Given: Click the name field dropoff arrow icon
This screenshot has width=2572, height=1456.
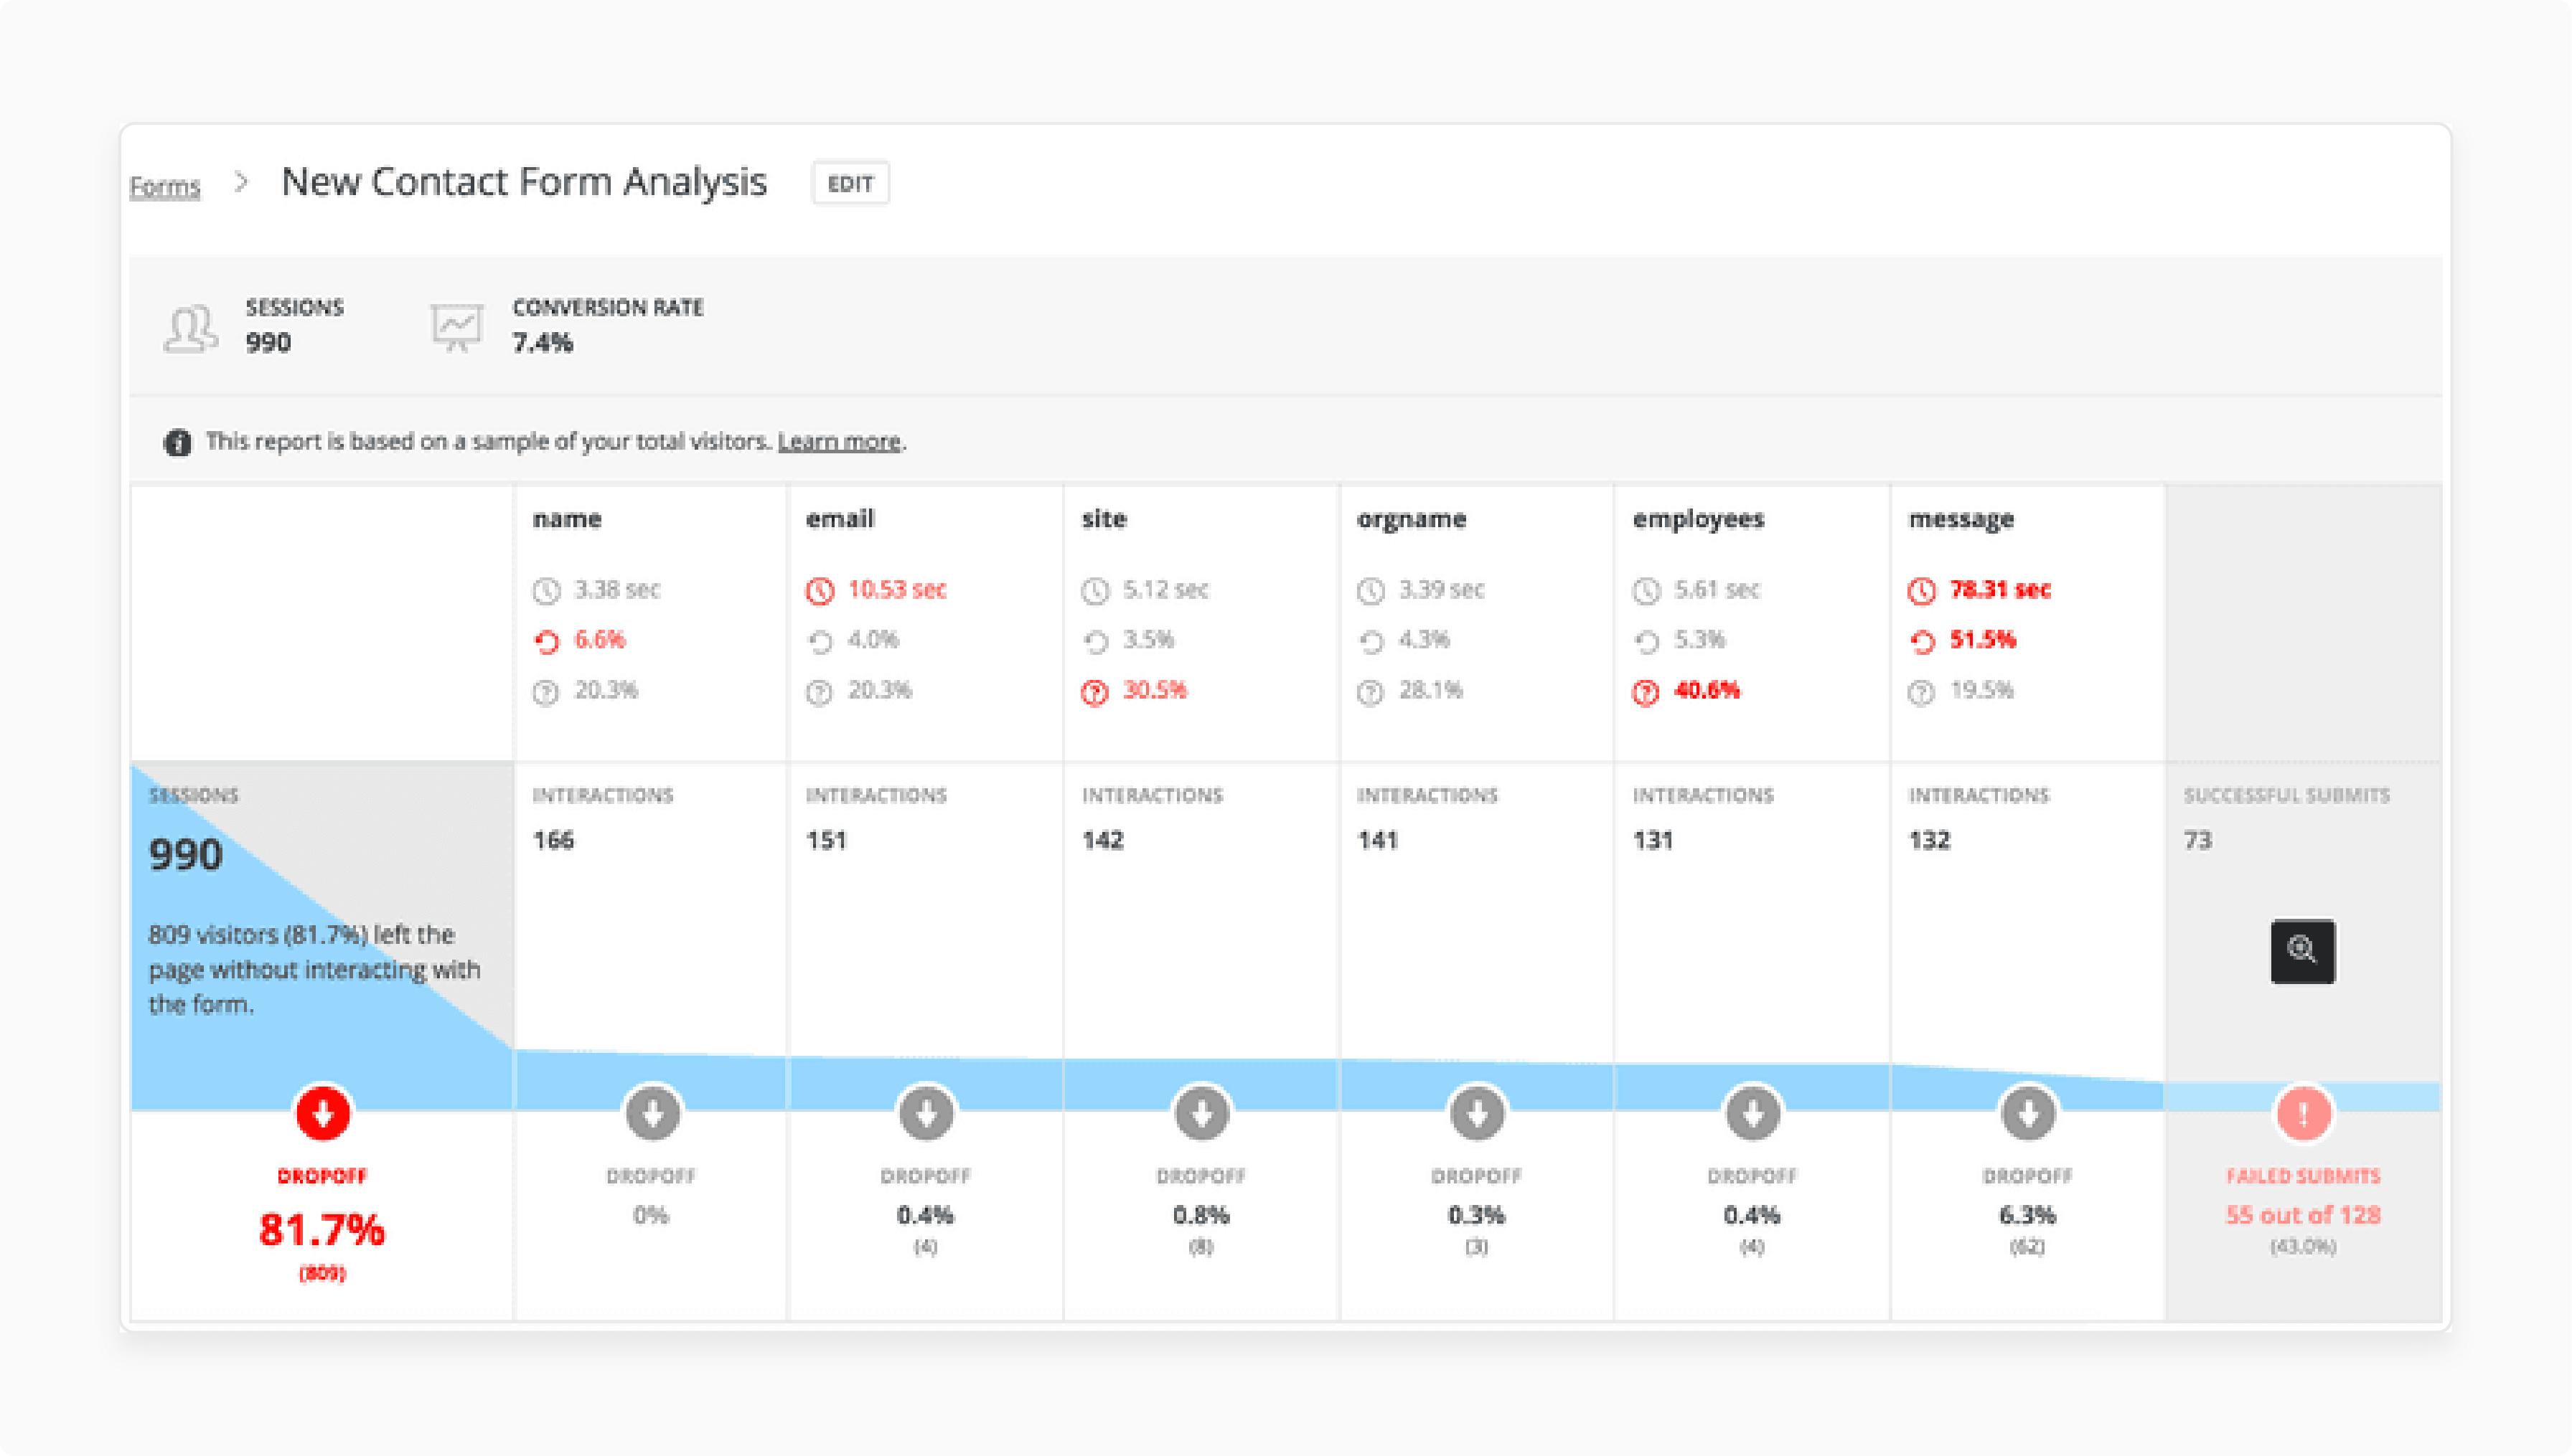Looking at the screenshot, I should pos(652,1112).
